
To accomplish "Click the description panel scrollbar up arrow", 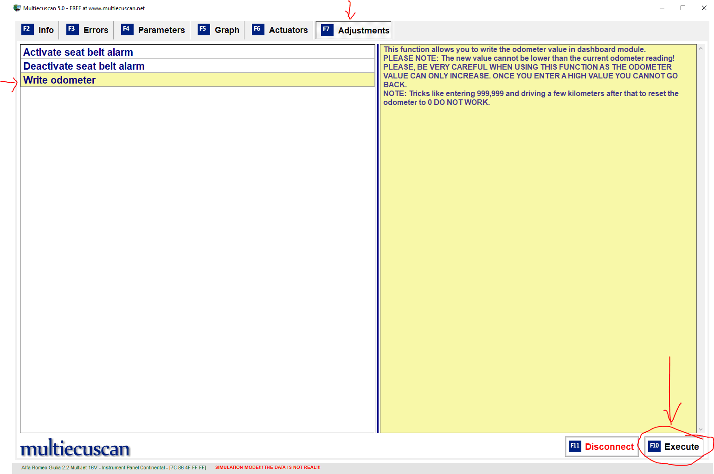I will (701, 48).
